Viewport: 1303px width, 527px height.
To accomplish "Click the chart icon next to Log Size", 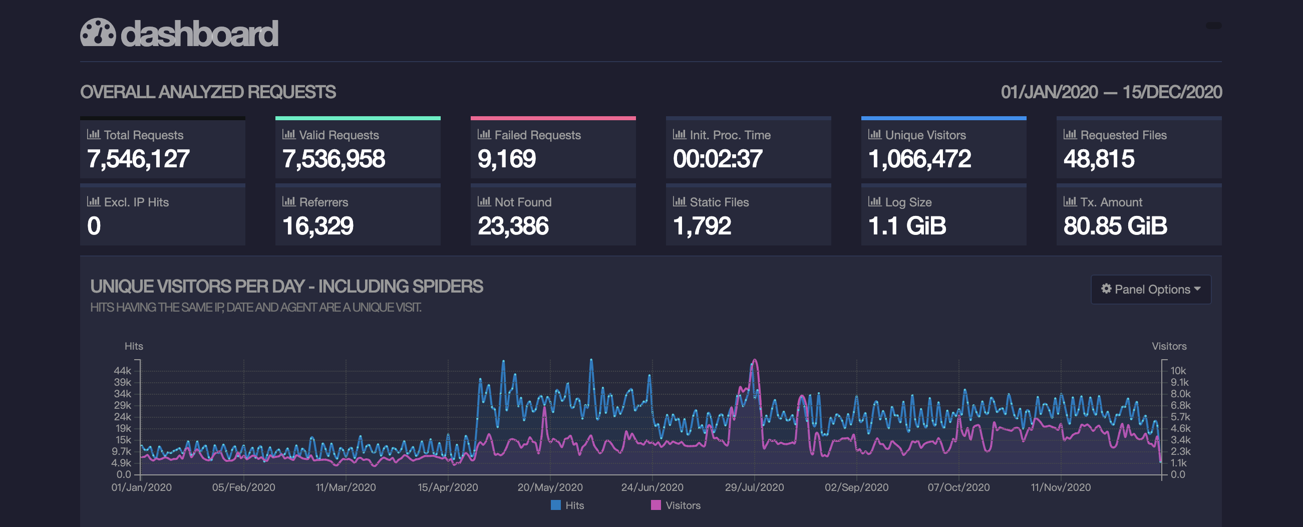I will coord(874,201).
